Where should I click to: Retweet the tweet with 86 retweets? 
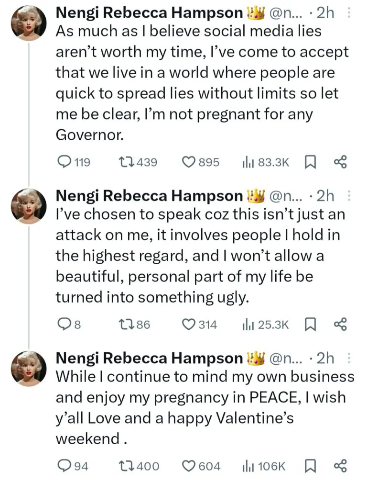click(x=127, y=325)
